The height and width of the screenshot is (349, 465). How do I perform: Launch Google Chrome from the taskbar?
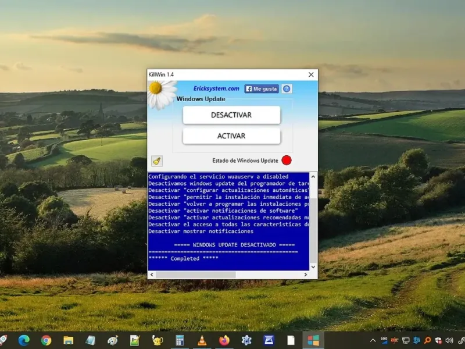click(x=46, y=340)
